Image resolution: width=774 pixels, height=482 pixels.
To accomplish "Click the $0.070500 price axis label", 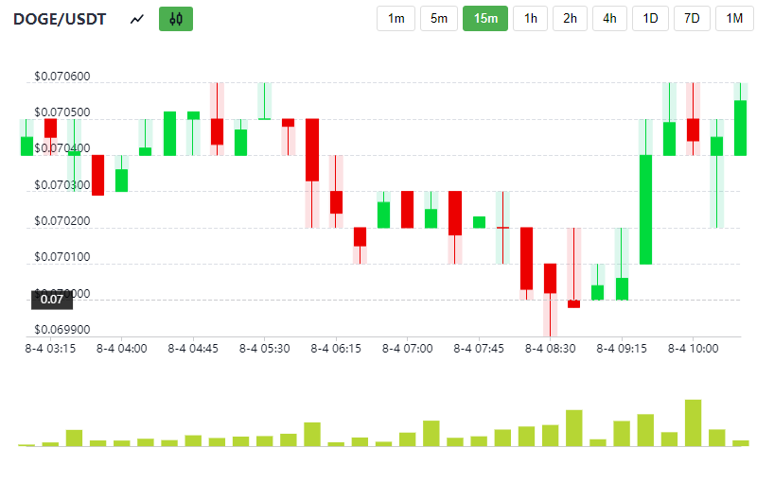I will click(x=62, y=112).
